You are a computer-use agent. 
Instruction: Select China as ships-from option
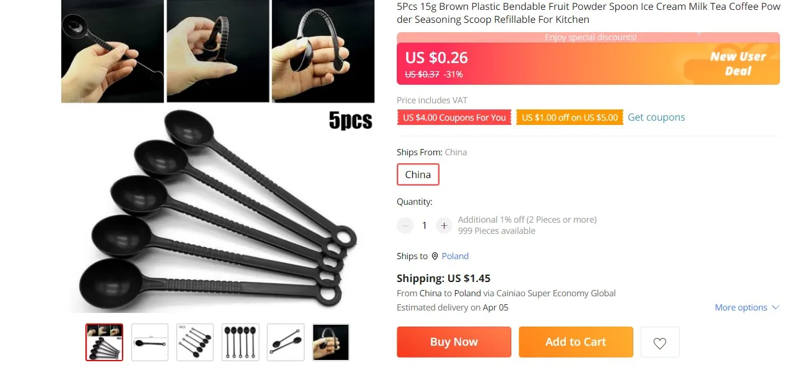[x=418, y=174]
